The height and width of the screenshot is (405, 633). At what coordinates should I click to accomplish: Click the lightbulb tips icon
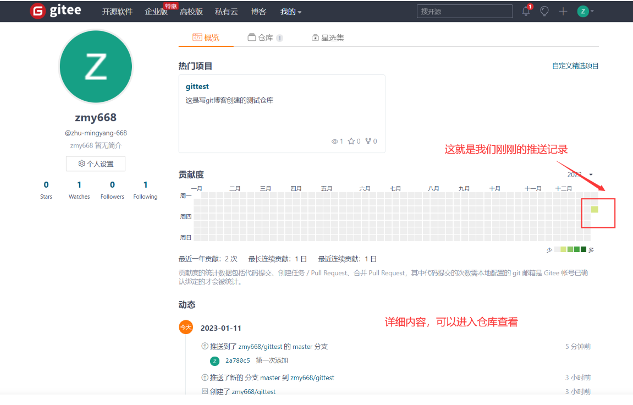click(x=544, y=12)
